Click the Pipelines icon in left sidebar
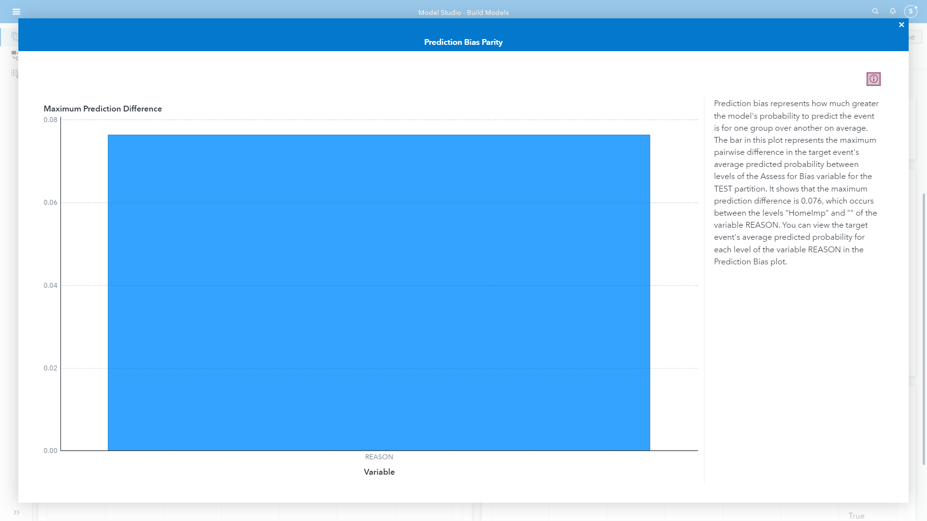The image size is (927, 521). pos(14,55)
